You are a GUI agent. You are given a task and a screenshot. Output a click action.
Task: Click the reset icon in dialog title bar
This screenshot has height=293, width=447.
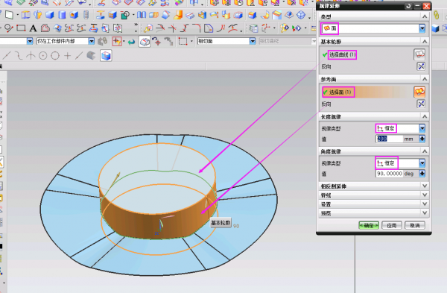(408, 6)
